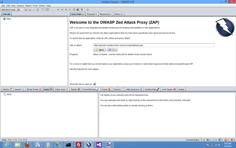
Task: Open the Edit menu
Action: pyautogui.click(x=8, y=6)
